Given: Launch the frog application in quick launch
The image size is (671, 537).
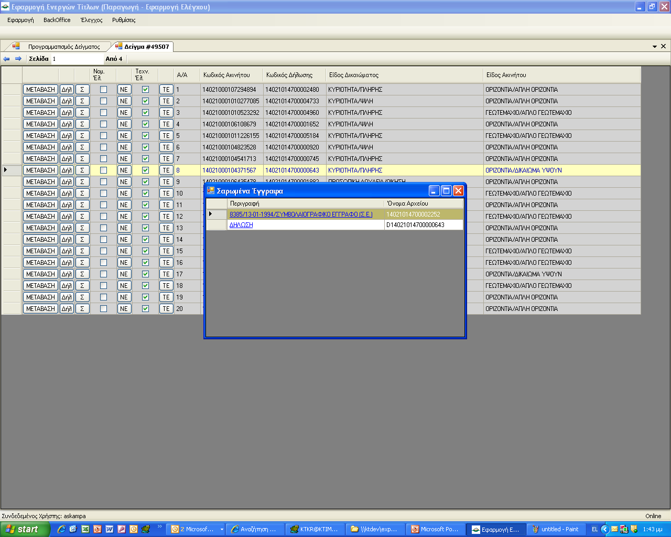Looking at the screenshot, I should pyautogui.click(x=145, y=529).
